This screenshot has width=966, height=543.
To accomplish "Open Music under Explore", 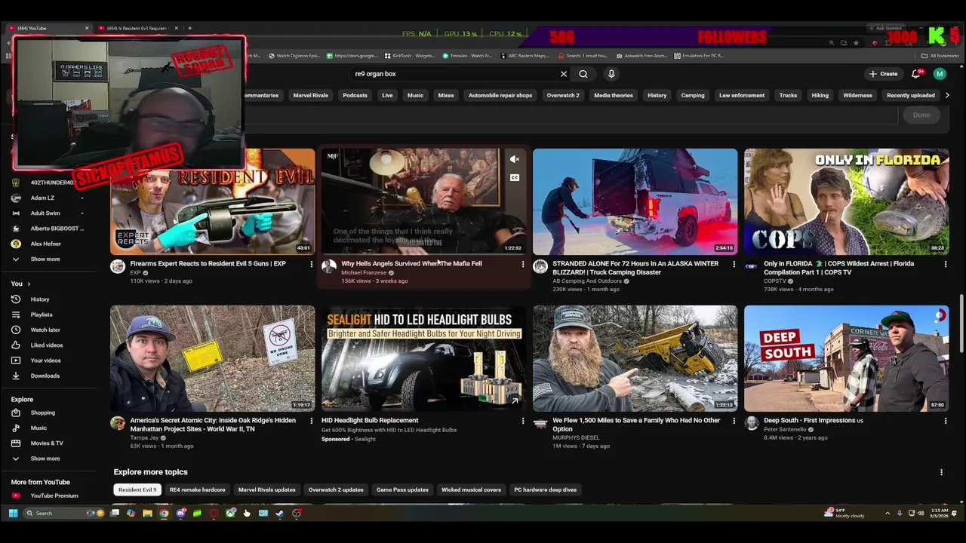I will tap(38, 428).
